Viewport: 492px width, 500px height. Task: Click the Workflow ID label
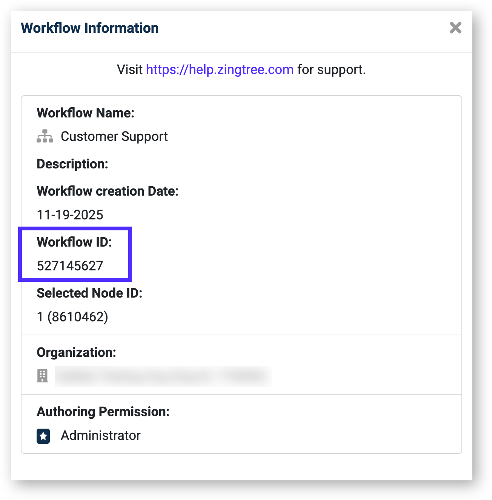74,242
